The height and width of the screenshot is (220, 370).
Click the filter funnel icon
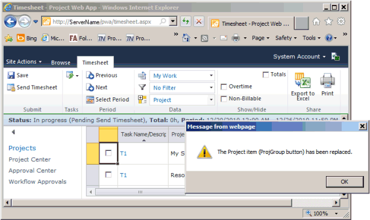[x=142, y=87]
